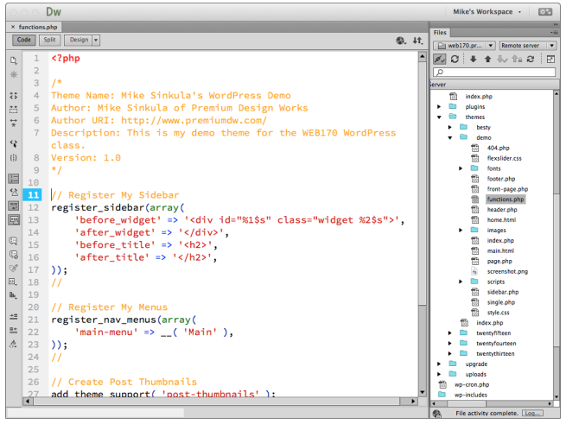Open the Files panel options menu

(553, 33)
